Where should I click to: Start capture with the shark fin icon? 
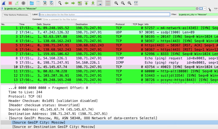[4, 3]
